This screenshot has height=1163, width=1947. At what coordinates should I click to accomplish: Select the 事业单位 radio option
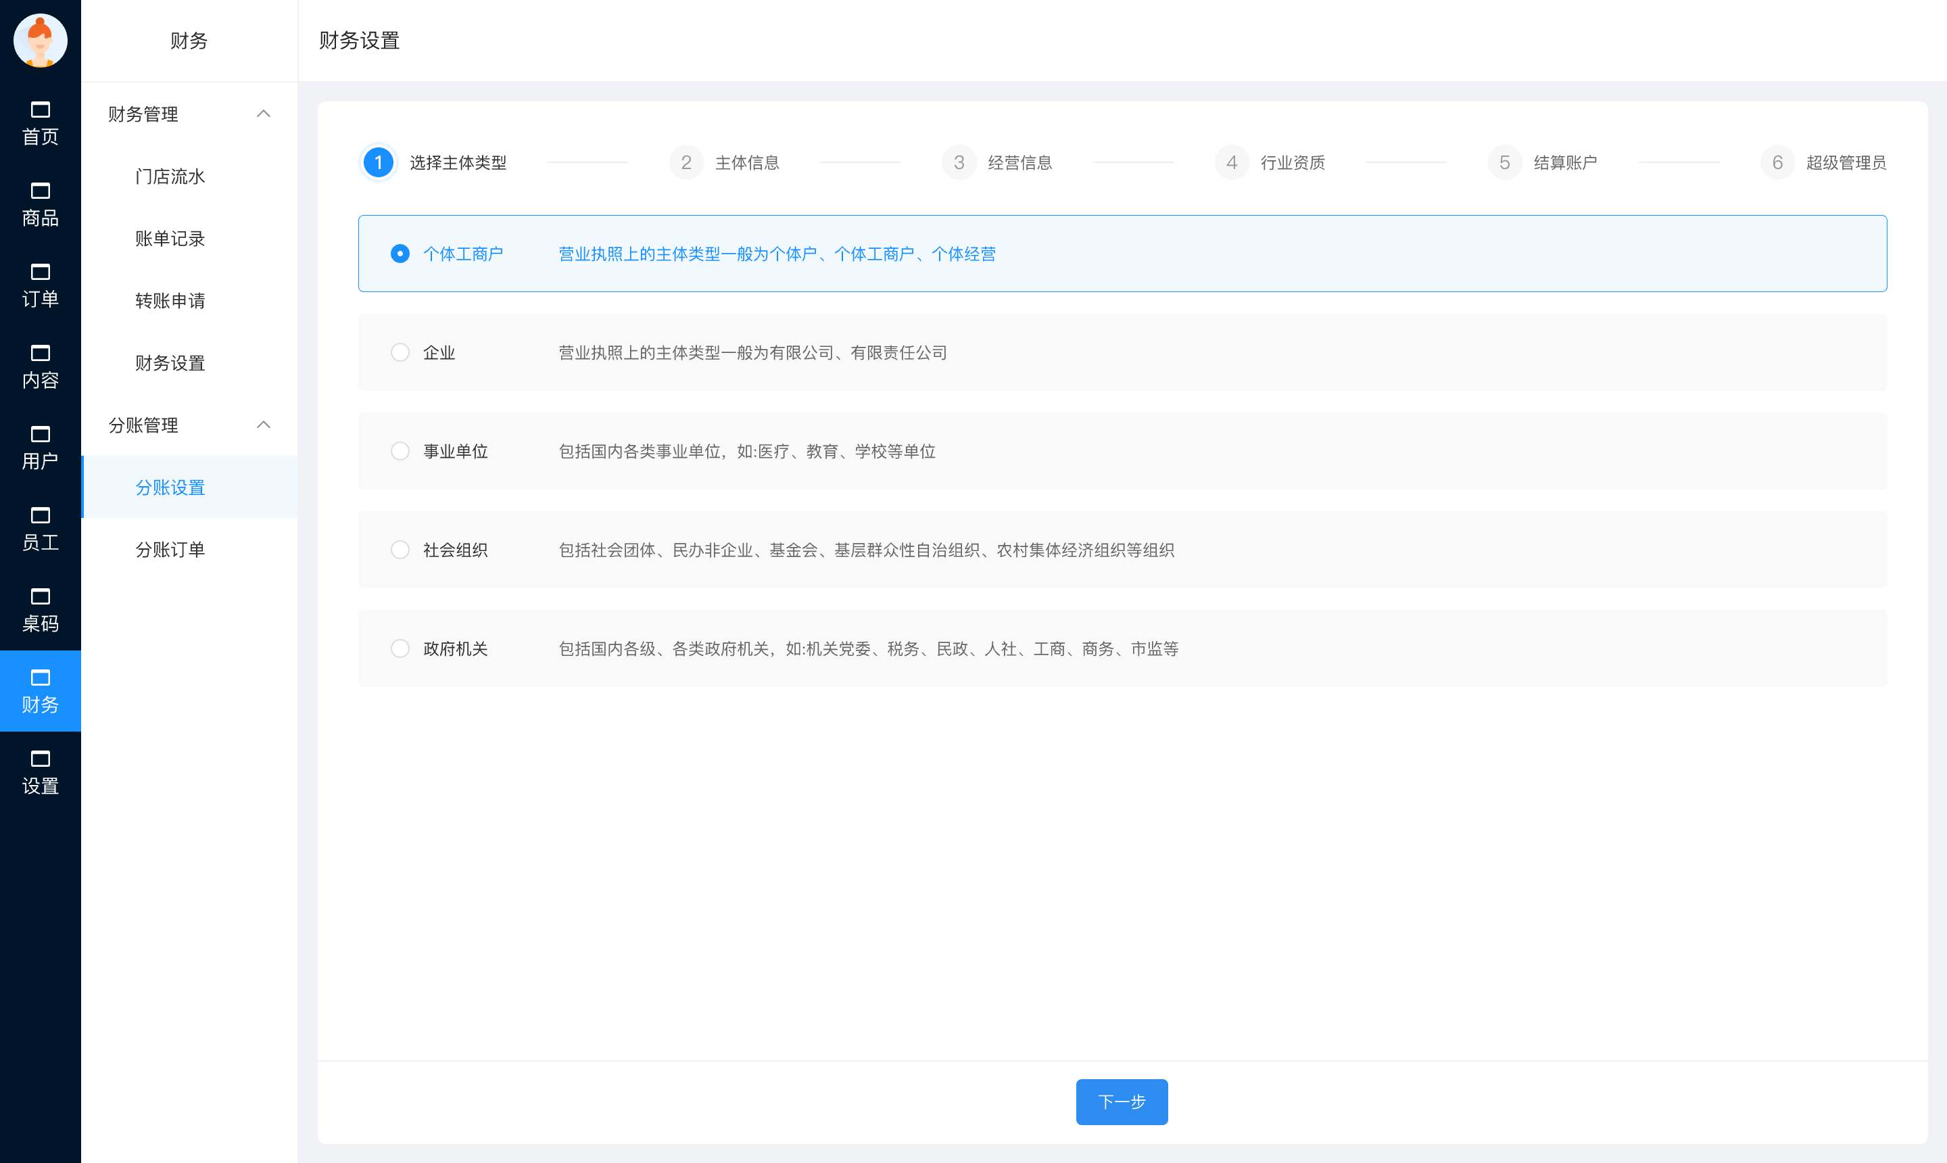pos(400,452)
